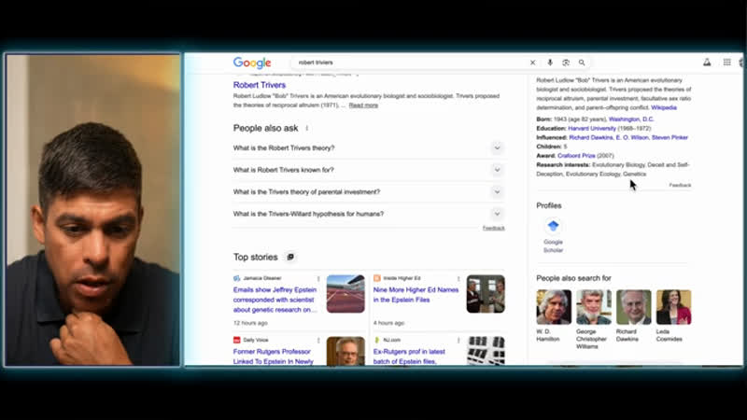Expand "What is Robert Trivers known for?"
Screen dimensions: 747x420
click(x=497, y=170)
